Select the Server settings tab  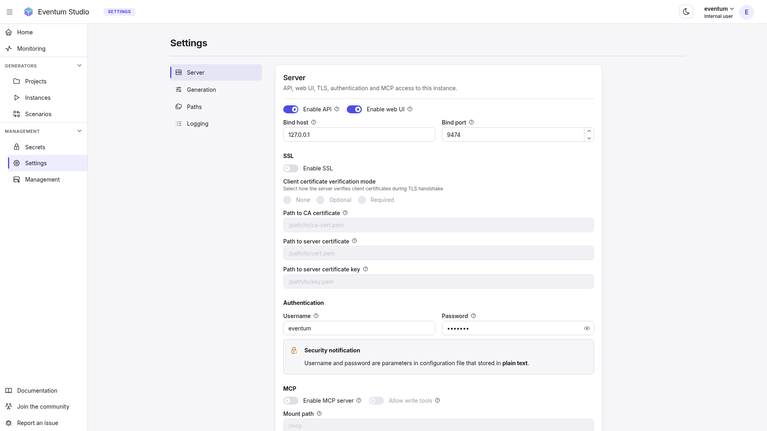click(x=216, y=73)
